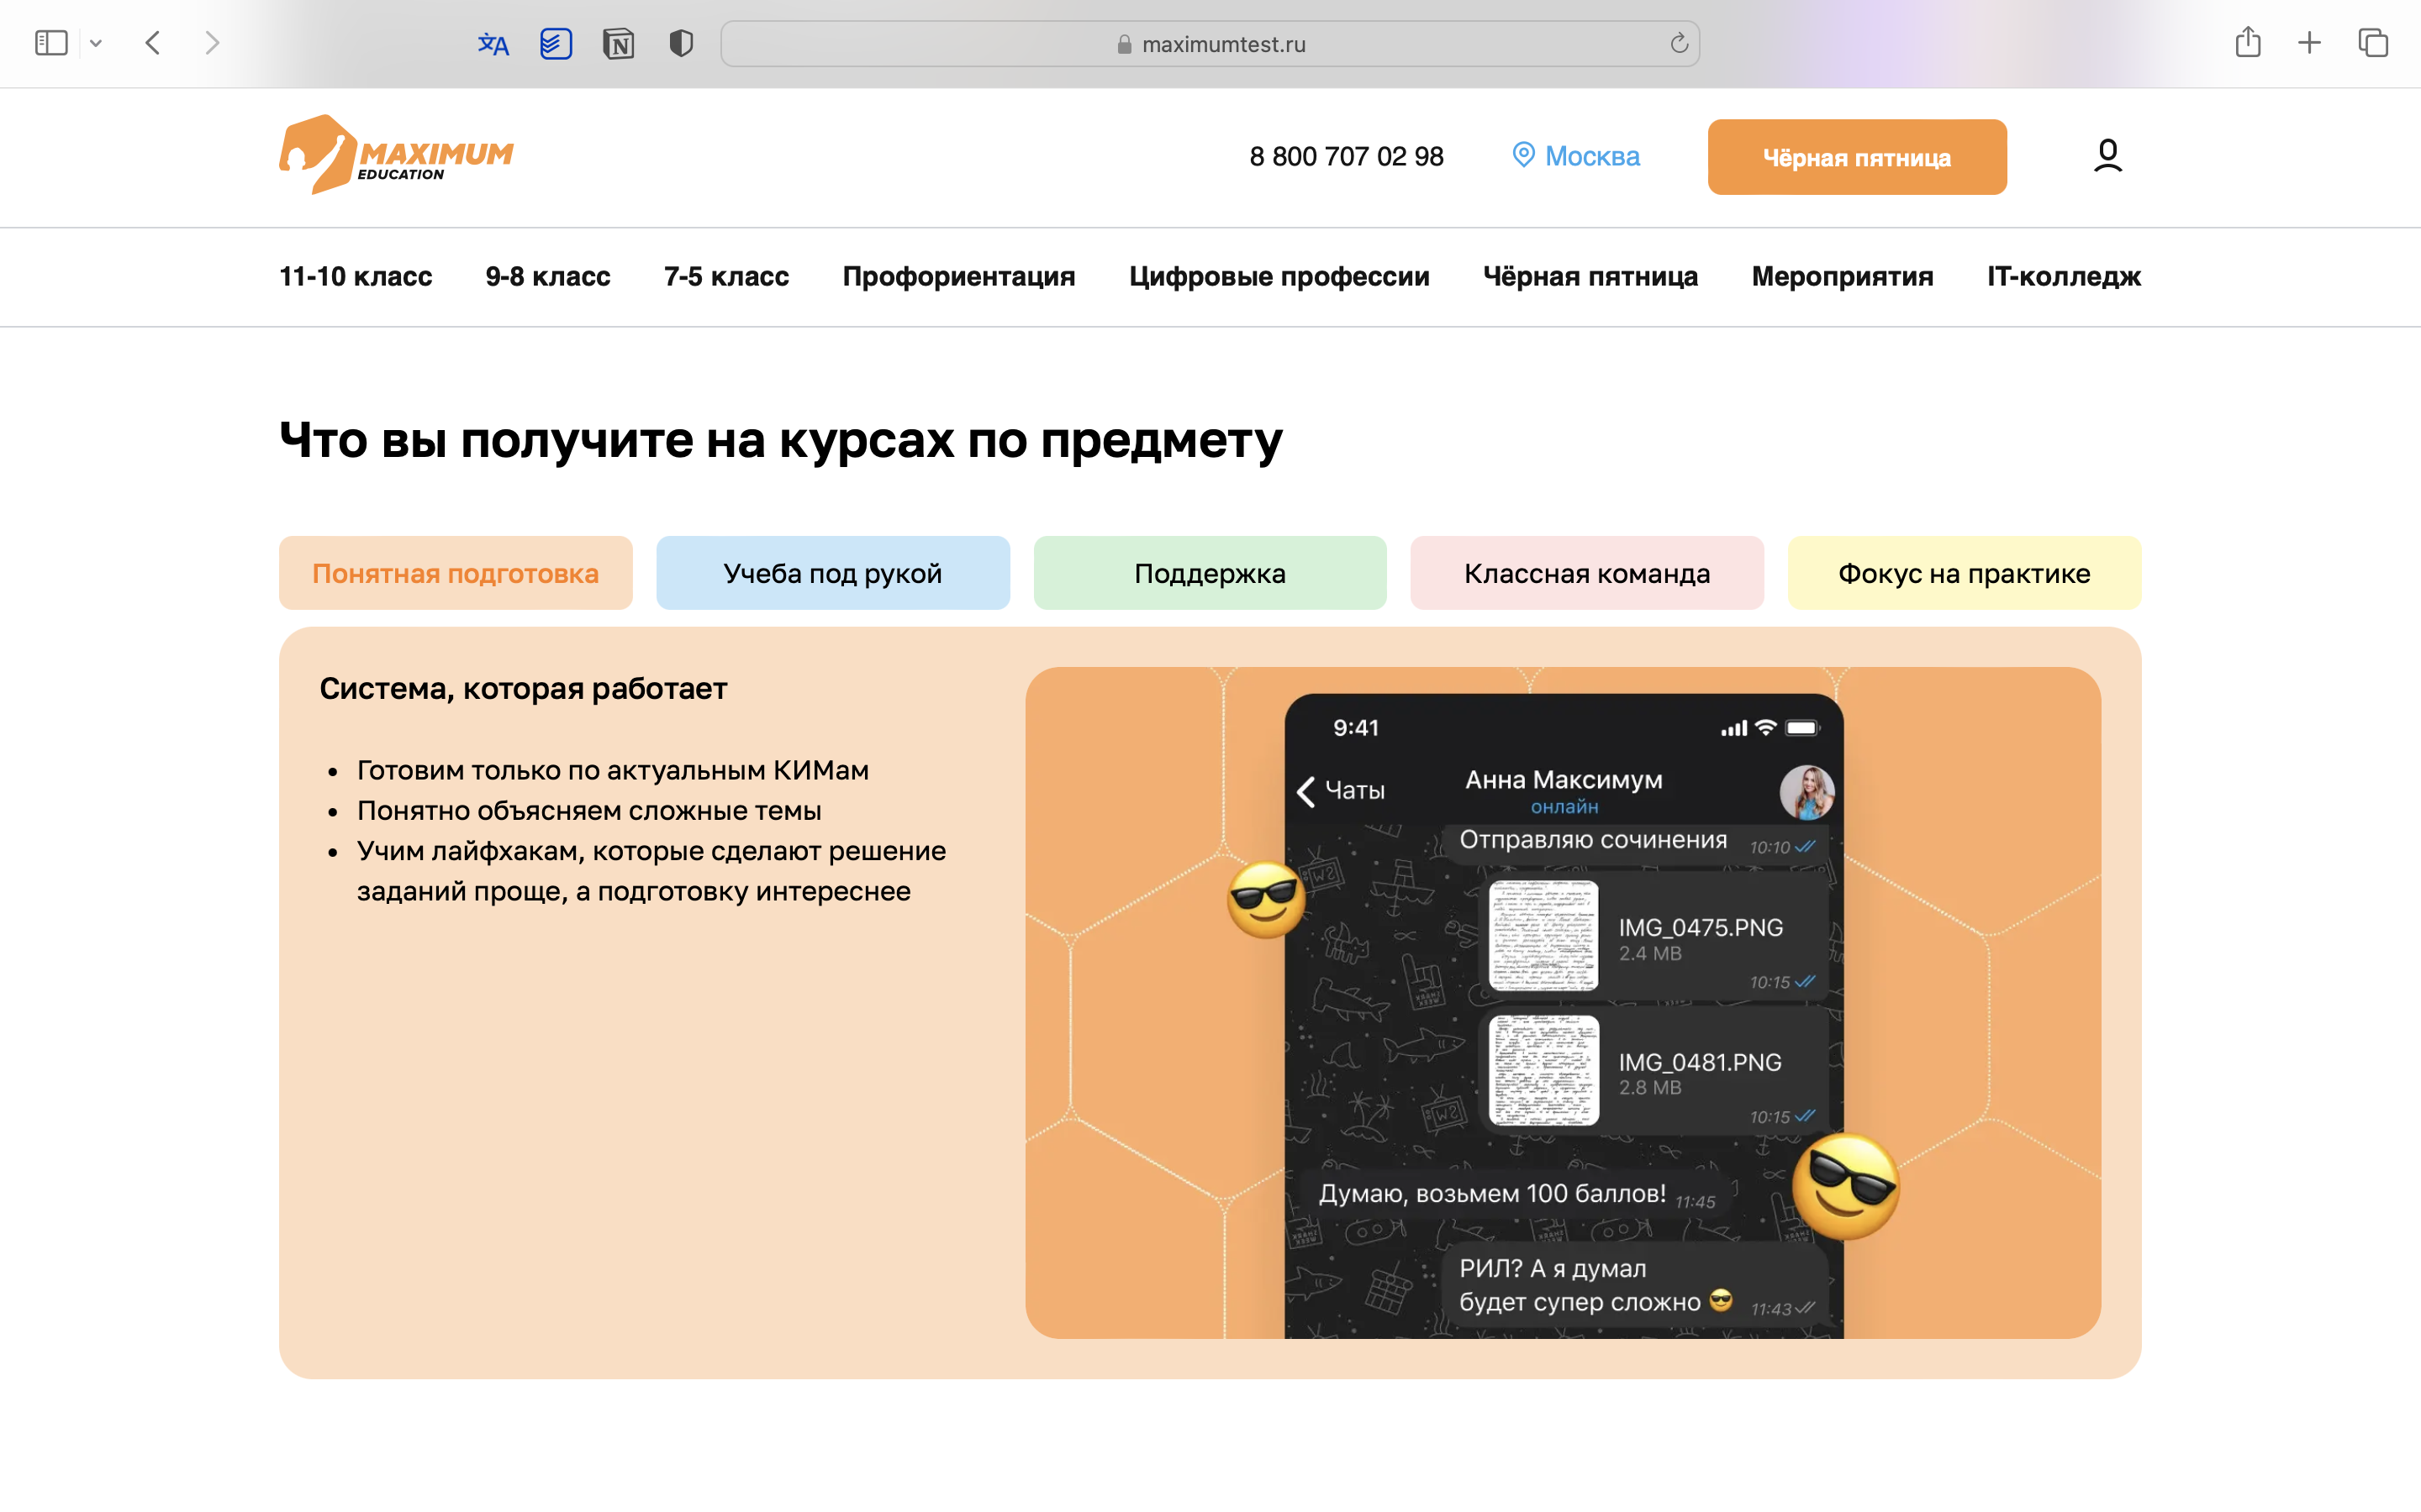Click the Анна Максимум chat title
The width and height of the screenshot is (2421, 1512).
[x=1564, y=780]
